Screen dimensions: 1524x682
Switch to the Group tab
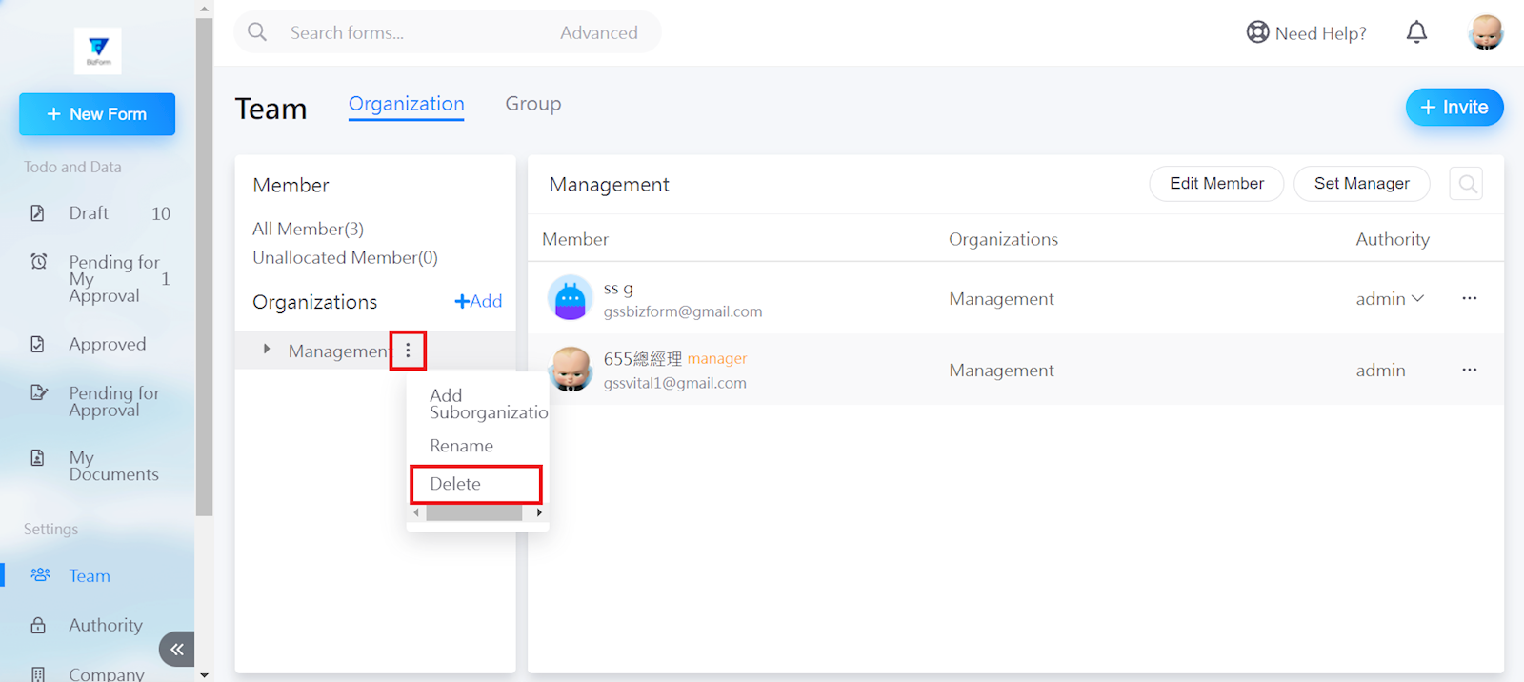(532, 104)
